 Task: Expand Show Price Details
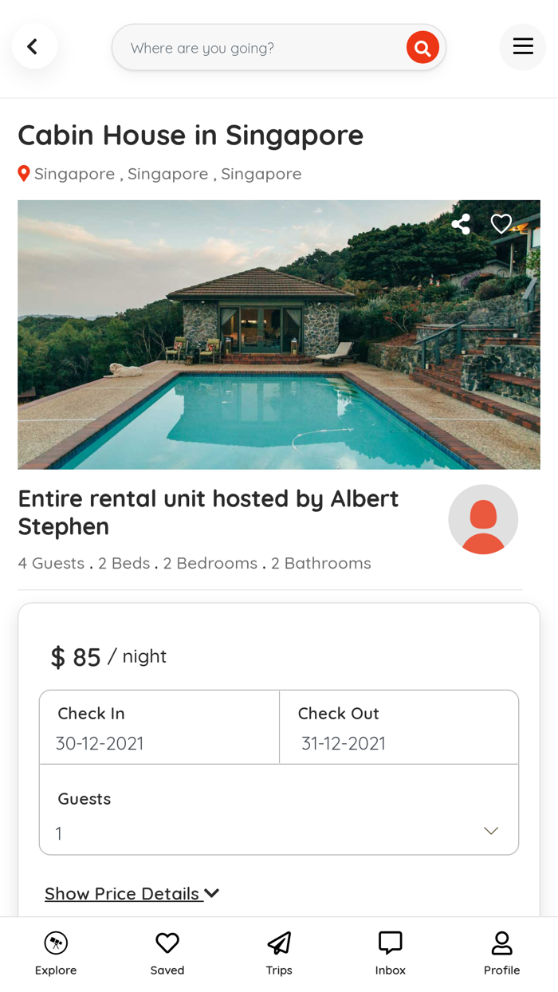[x=132, y=893]
